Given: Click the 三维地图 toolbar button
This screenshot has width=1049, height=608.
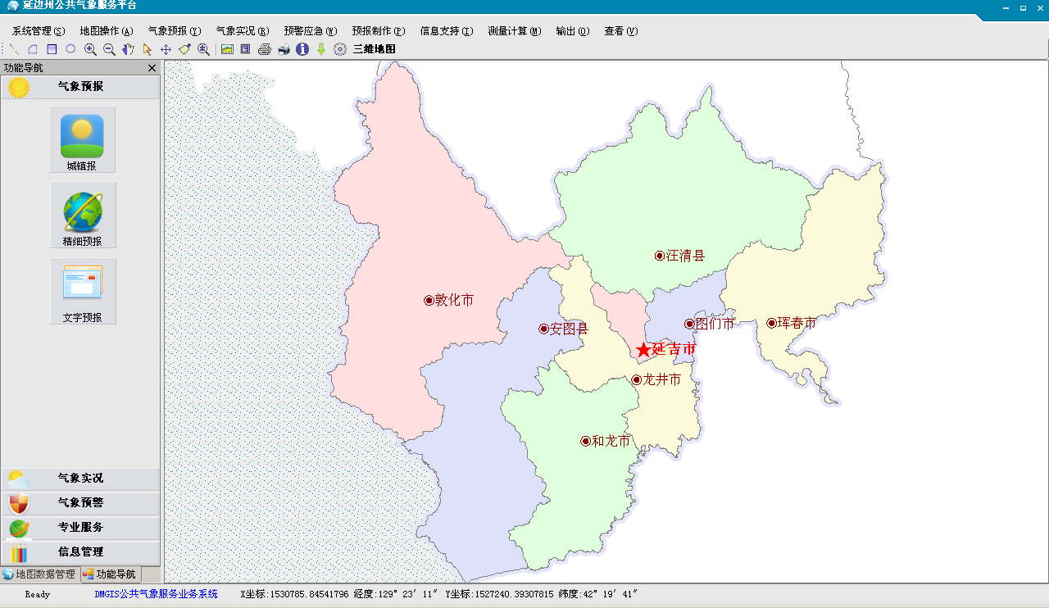Looking at the screenshot, I should tap(375, 49).
